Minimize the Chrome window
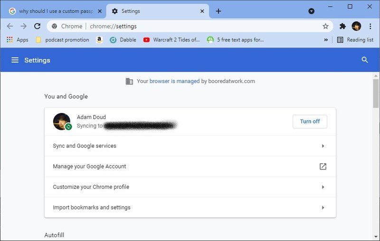 pos(330,7)
